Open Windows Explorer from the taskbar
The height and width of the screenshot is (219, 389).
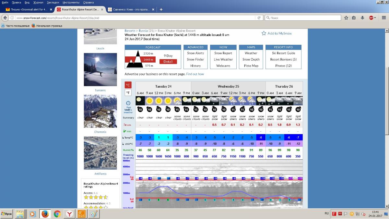20,214
